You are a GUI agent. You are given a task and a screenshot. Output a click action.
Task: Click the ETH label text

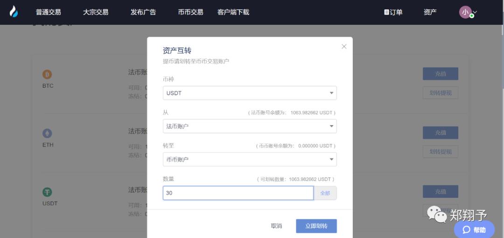pos(48,145)
